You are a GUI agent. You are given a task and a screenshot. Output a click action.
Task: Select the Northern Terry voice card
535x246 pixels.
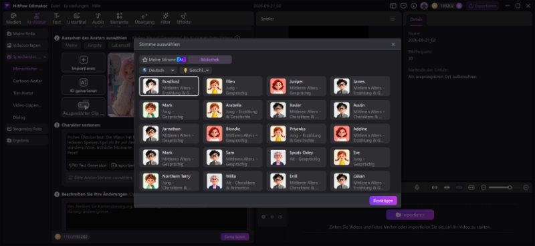169,181
